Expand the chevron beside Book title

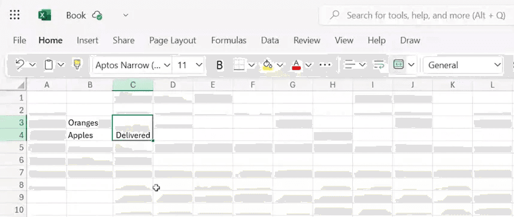(x=126, y=15)
